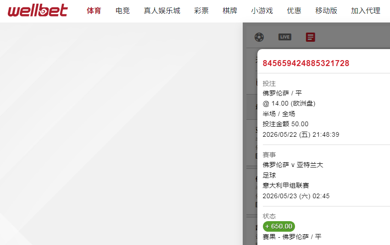Click the kickoff time 2026/05/23 (六) 02:45

tap(296, 196)
